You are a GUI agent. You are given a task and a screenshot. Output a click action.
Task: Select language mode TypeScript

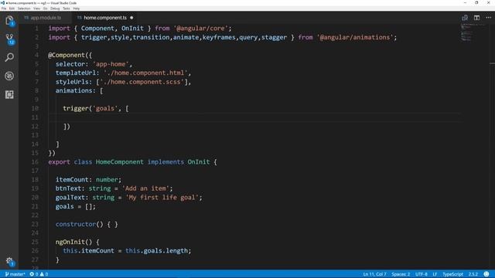452,274
